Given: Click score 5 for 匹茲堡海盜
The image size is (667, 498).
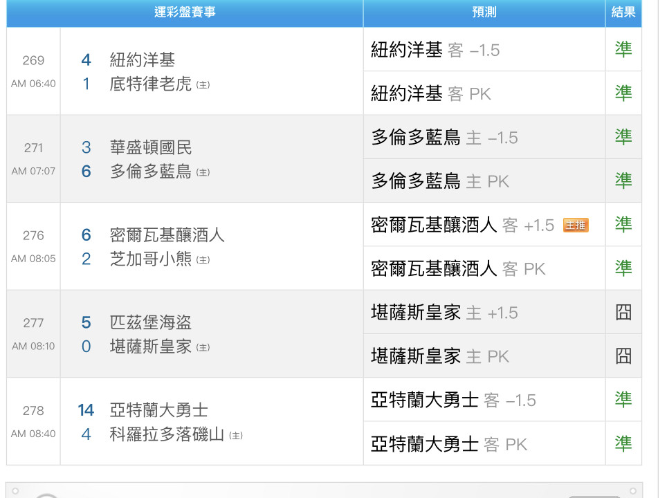Looking at the screenshot, I should click(86, 323).
